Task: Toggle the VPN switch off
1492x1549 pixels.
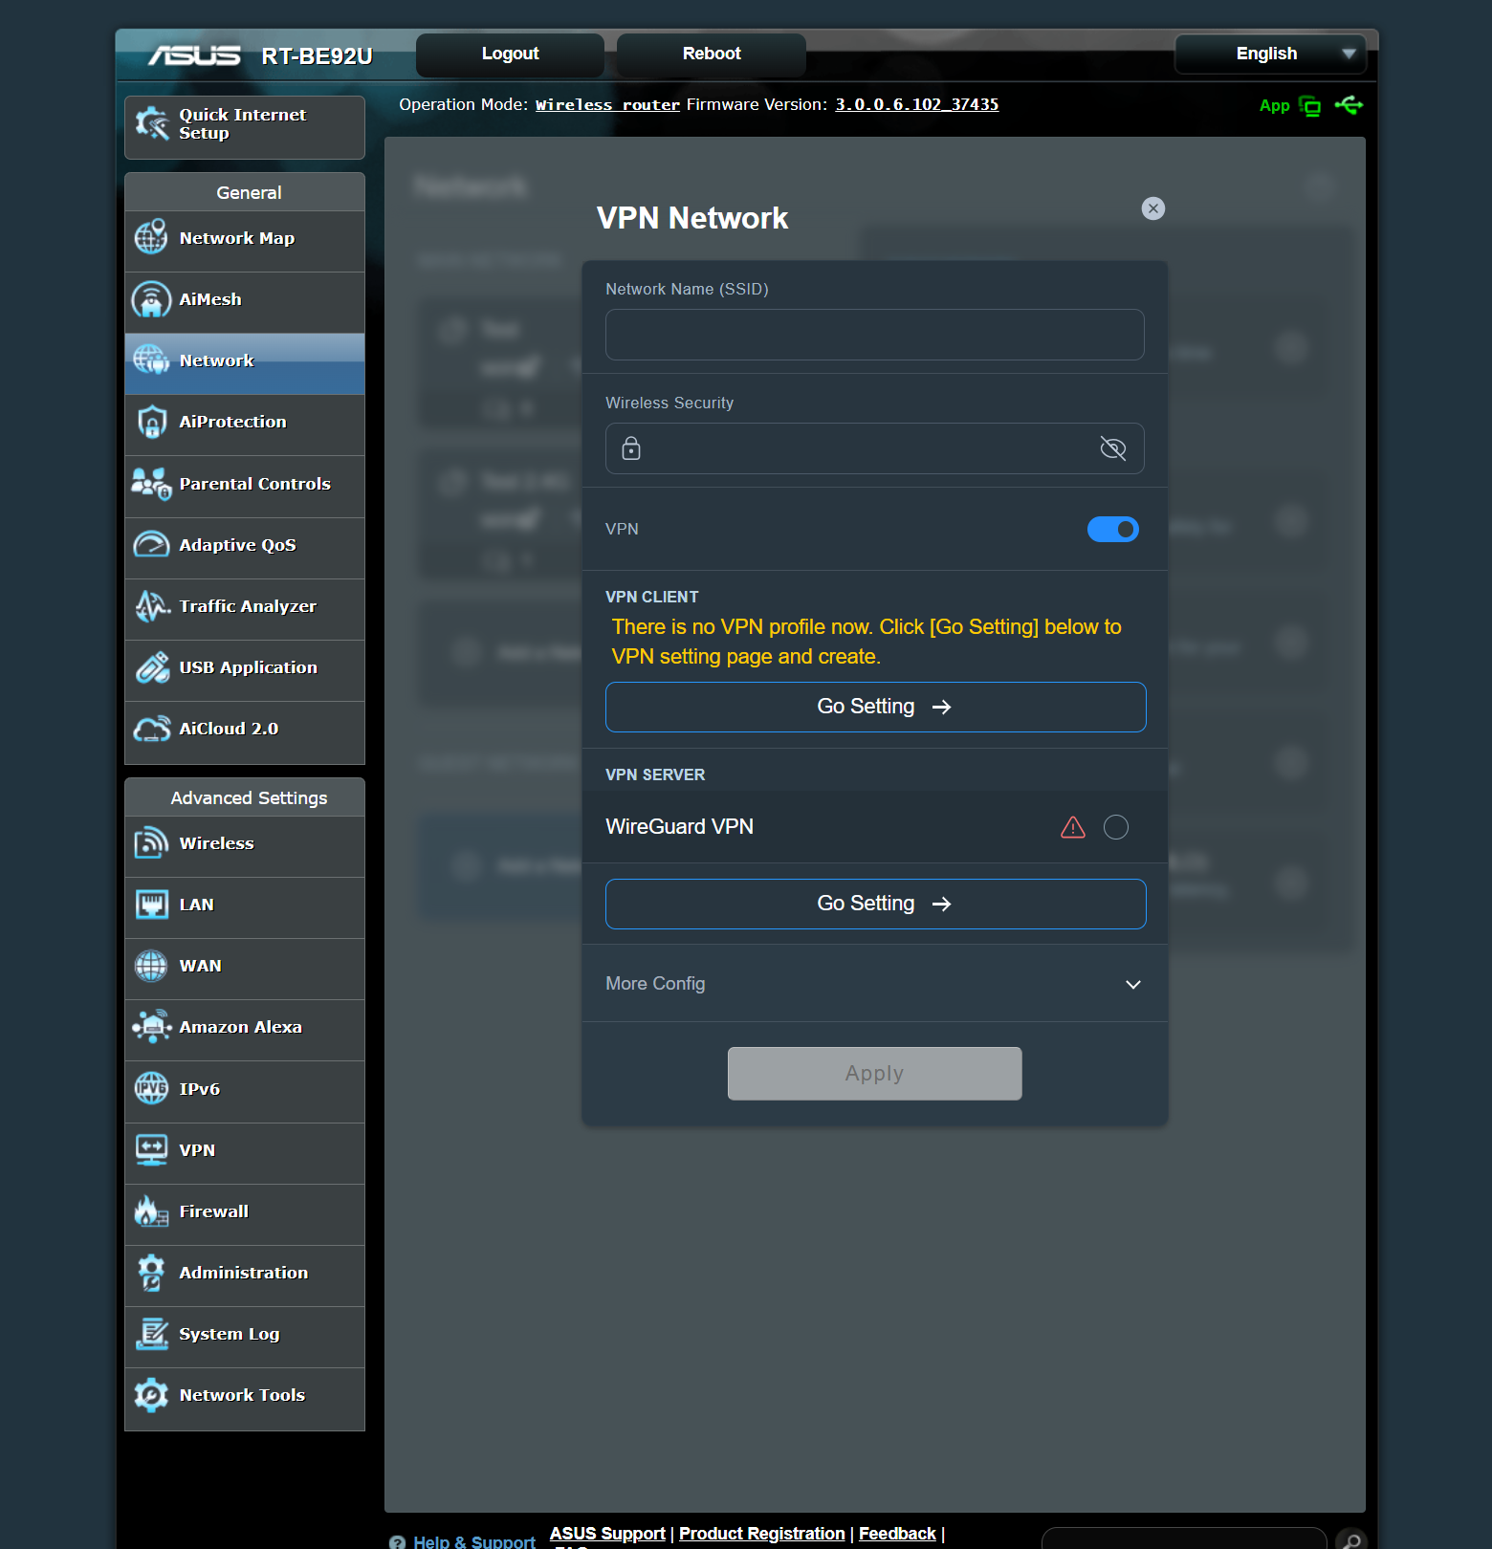Action: click(x=1113, y=529)
